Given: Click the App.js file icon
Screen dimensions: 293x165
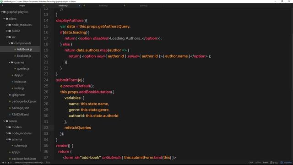Looking at the screenshot, I should pyautogui.click(x=12, y=75).
